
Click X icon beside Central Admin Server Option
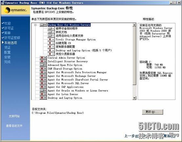[x=43, y=58]
